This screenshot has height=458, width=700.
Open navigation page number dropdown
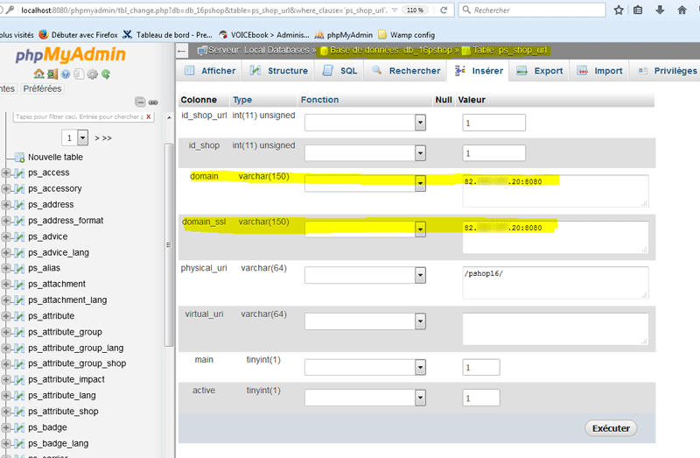pyautogui.click(x=75, y=138)
